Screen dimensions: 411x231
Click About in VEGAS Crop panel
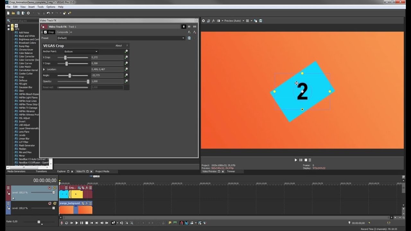pos(118,46)
